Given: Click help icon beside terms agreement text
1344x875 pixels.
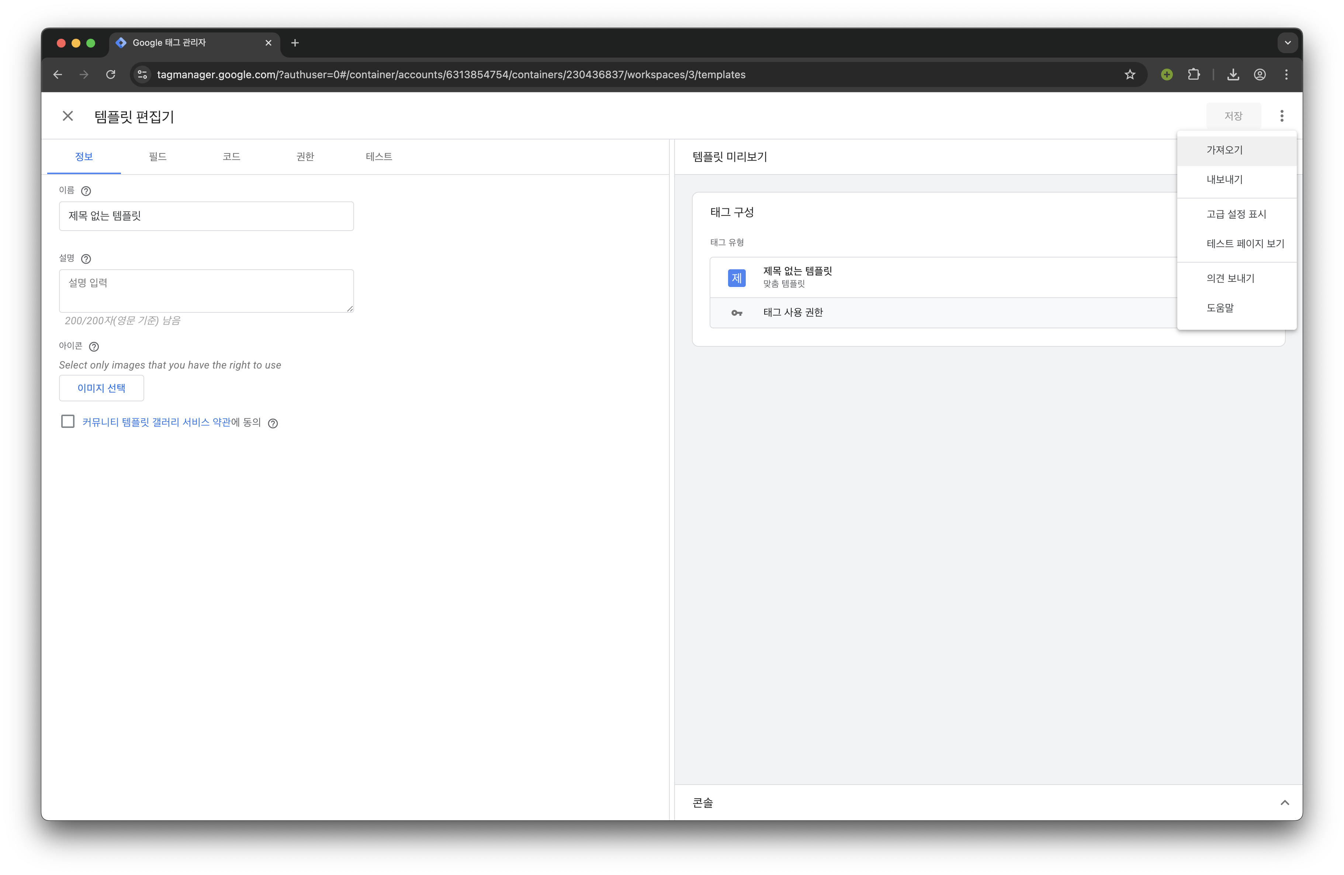Looking at the screenshot, I should tap(273, 423).
